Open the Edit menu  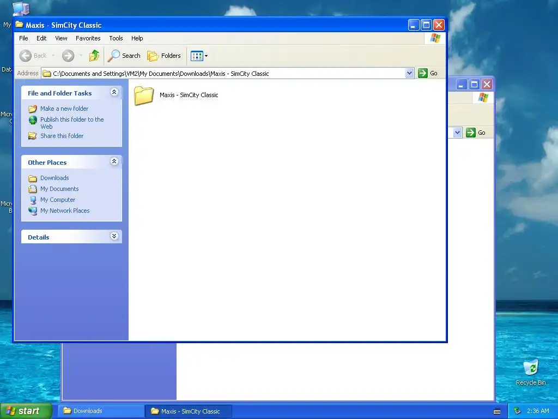tap(41, 38)
